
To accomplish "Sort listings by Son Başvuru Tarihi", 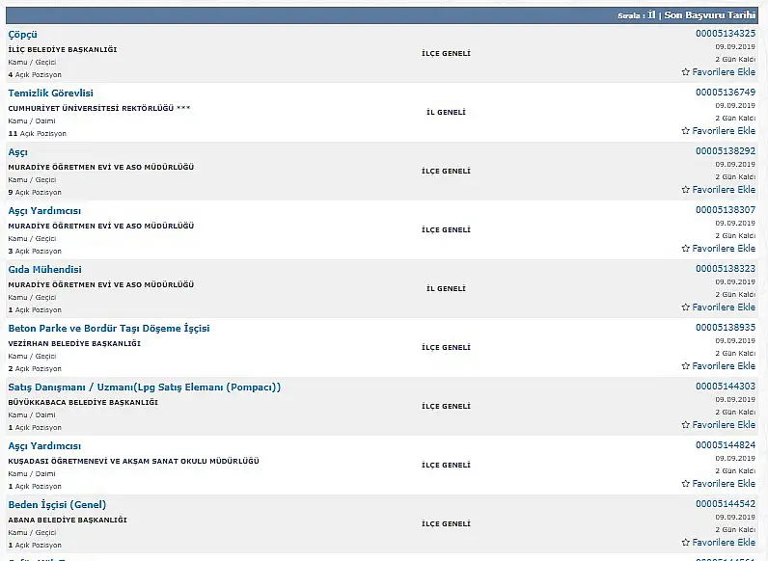I will pos(710,15).
